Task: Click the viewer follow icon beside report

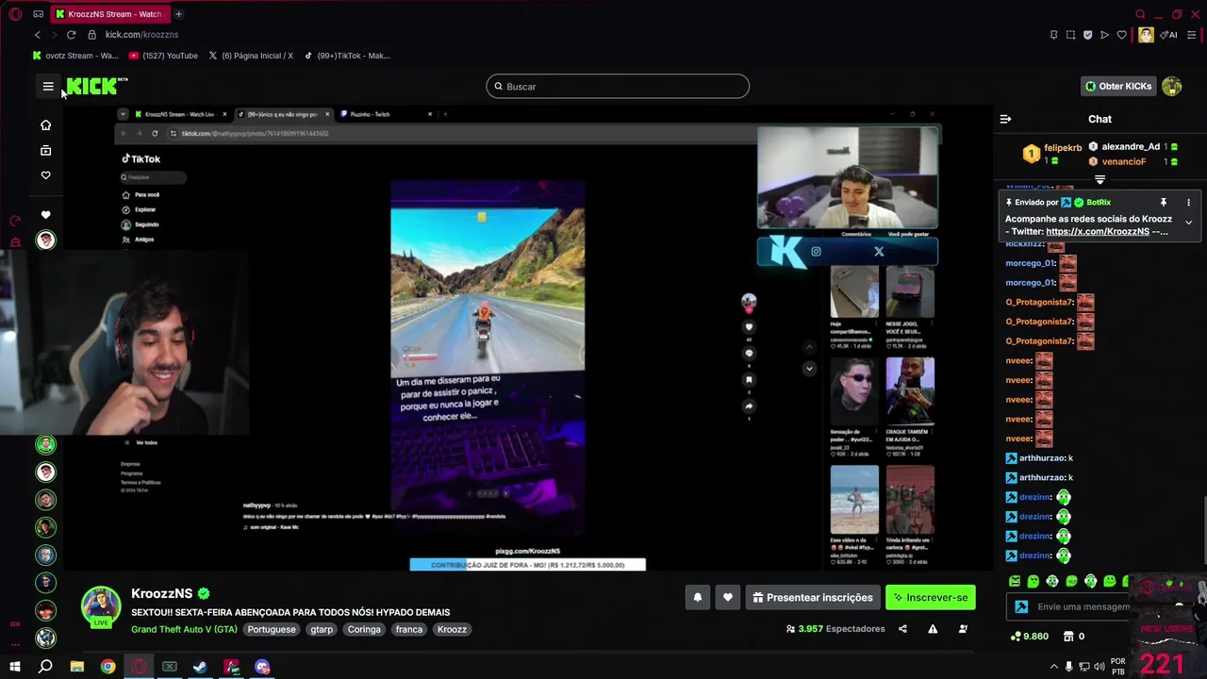Action: tap(963, 629)
